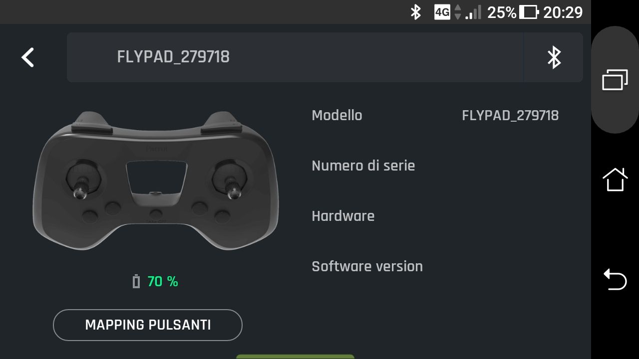Tap the 70 % battery level text
This screenshot has width=639, height=359.
point(163,282)
